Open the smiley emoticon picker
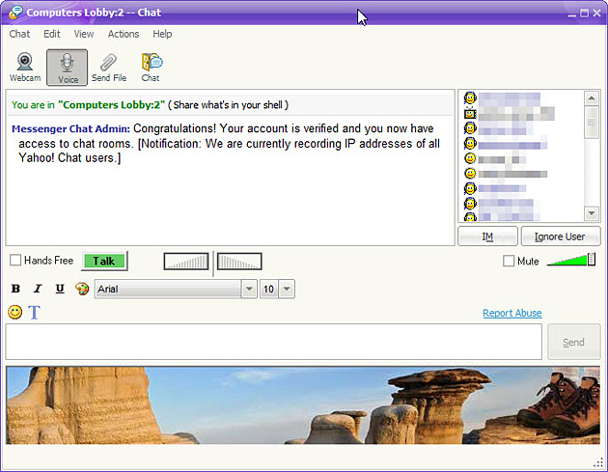 [x=15, y=312]
